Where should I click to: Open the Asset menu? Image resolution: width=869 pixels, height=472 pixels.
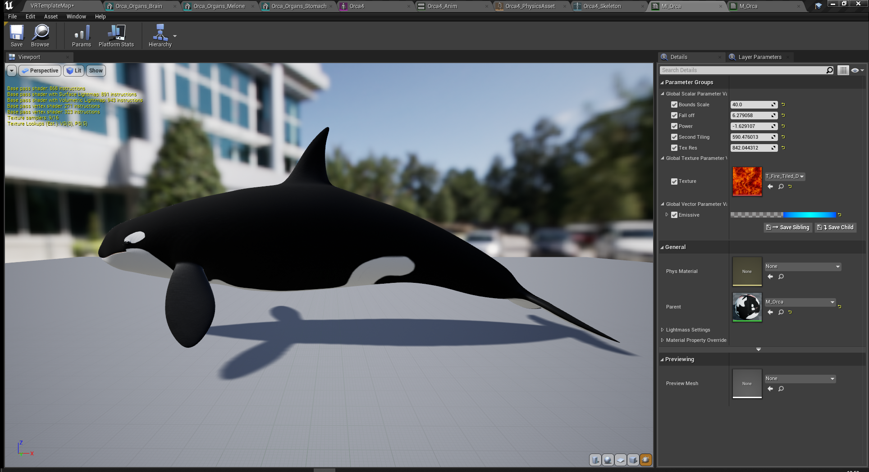pos(50,16)
